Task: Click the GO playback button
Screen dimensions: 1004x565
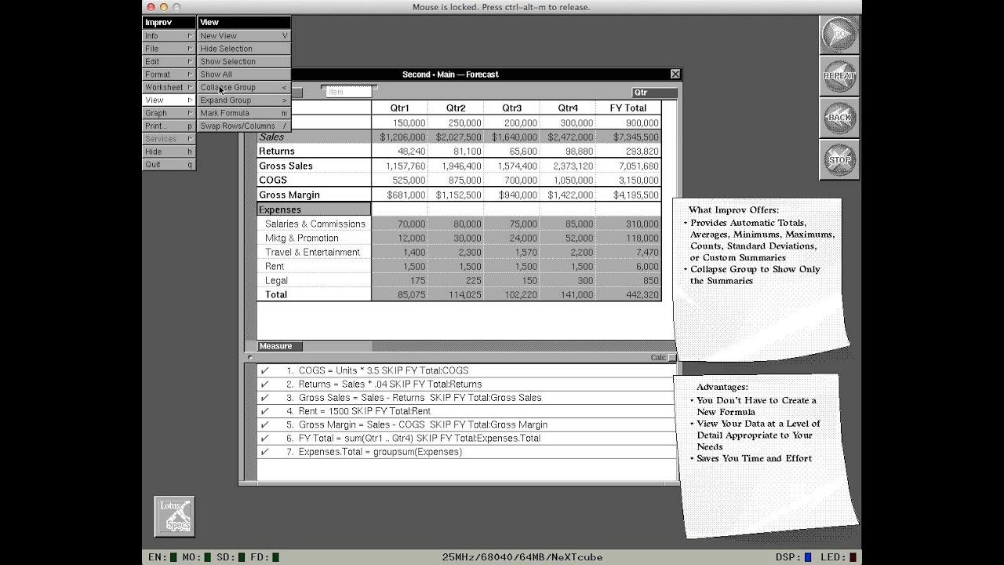Action: [x=839, y=35]
